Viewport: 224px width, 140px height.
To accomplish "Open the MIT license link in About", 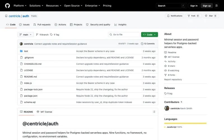I will pos(172,57).
